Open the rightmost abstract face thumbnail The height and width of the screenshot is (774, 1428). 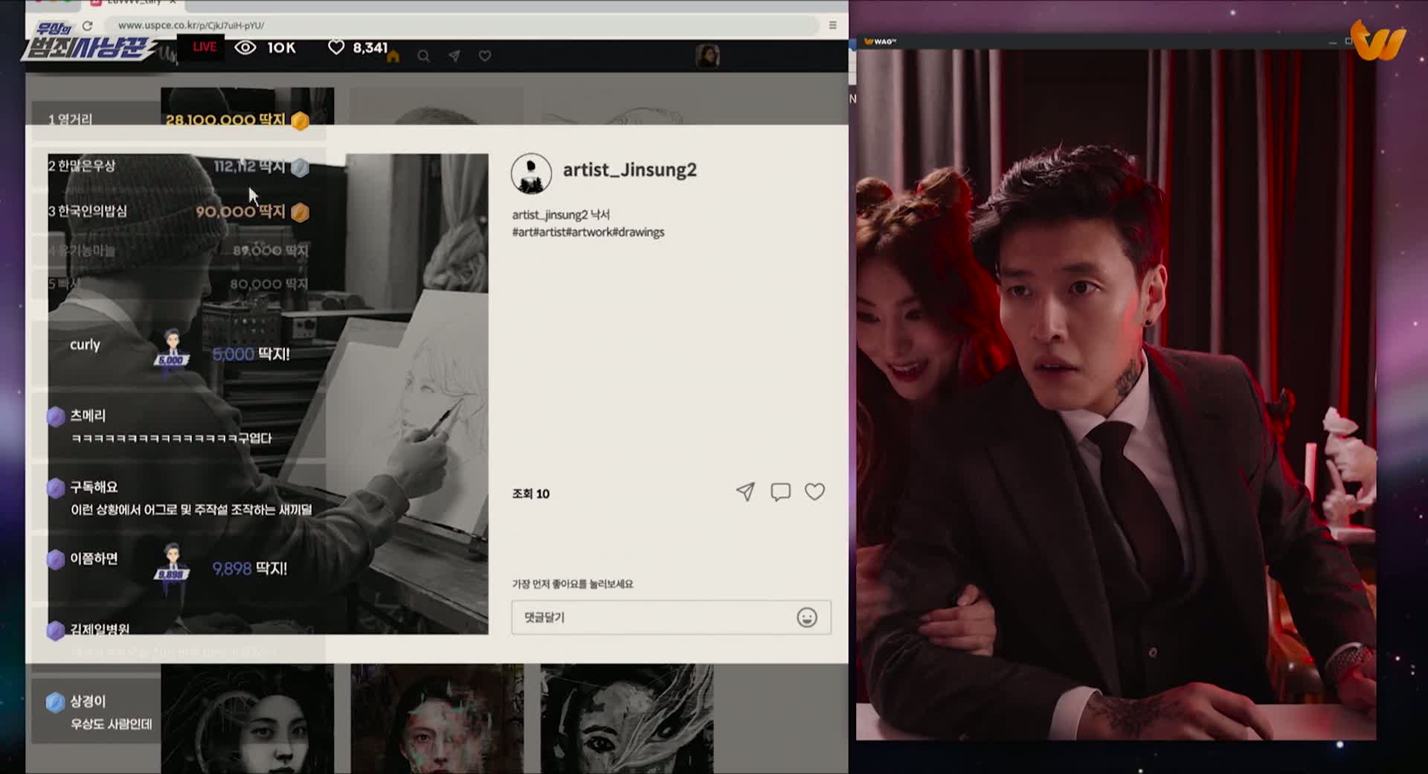(x=626, y=719)
